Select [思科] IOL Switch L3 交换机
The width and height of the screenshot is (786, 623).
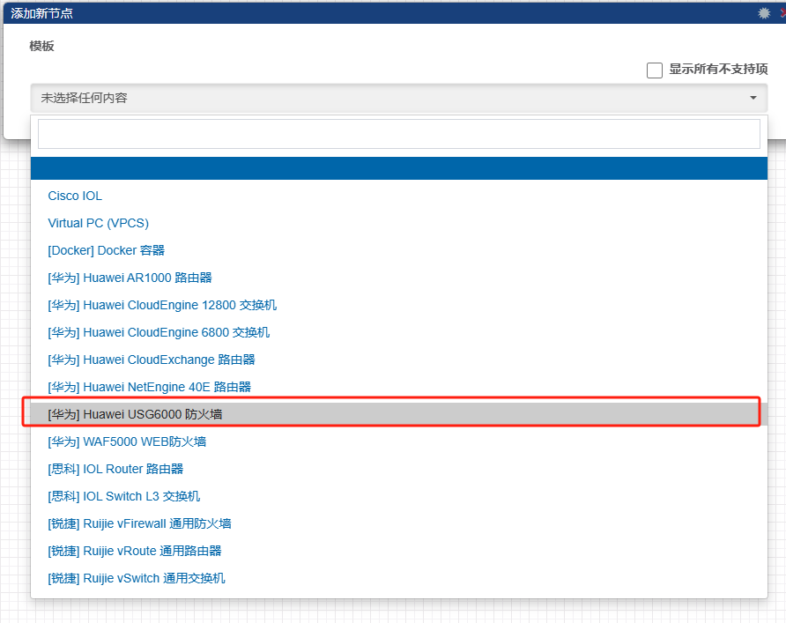[399, 496]
